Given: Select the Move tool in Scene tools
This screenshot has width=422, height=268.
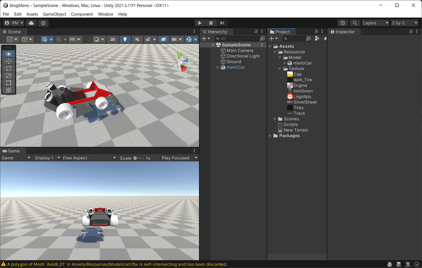Looking at the screenshot, I should click(9, 61).
